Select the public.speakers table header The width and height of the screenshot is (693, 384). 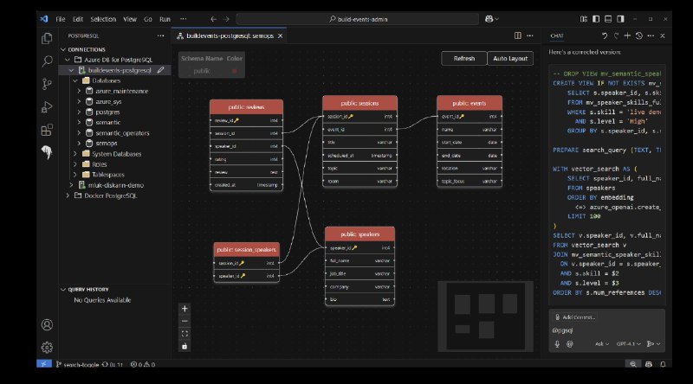click(359, 234)
